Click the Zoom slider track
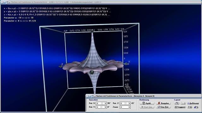 point(125,107)
